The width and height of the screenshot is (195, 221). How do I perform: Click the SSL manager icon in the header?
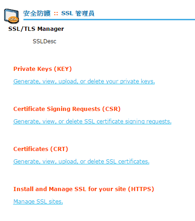[x=11, y=16]
